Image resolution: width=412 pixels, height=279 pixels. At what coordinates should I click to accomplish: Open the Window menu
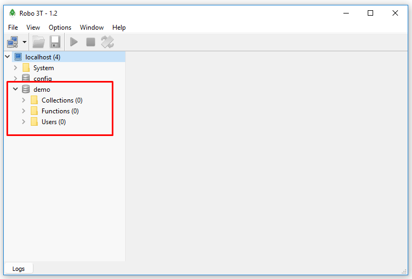(x=92, y=28)
